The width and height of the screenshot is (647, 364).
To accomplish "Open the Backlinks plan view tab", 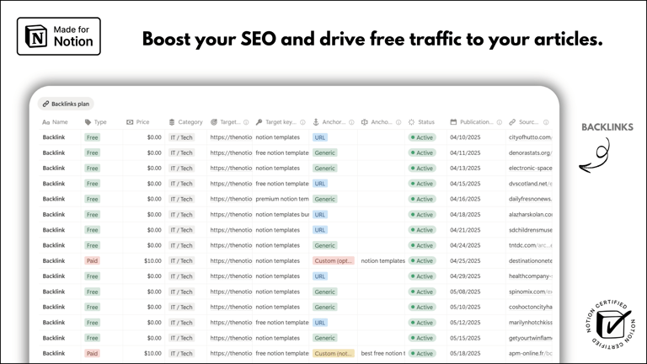I will (x=66, y=104).
